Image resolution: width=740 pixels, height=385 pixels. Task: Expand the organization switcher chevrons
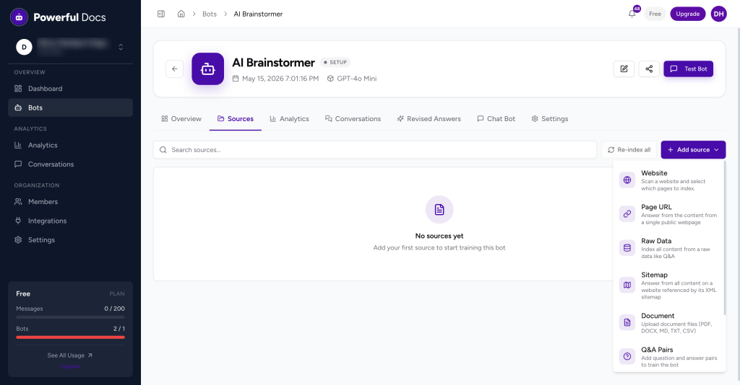click(x=121, y=47)
